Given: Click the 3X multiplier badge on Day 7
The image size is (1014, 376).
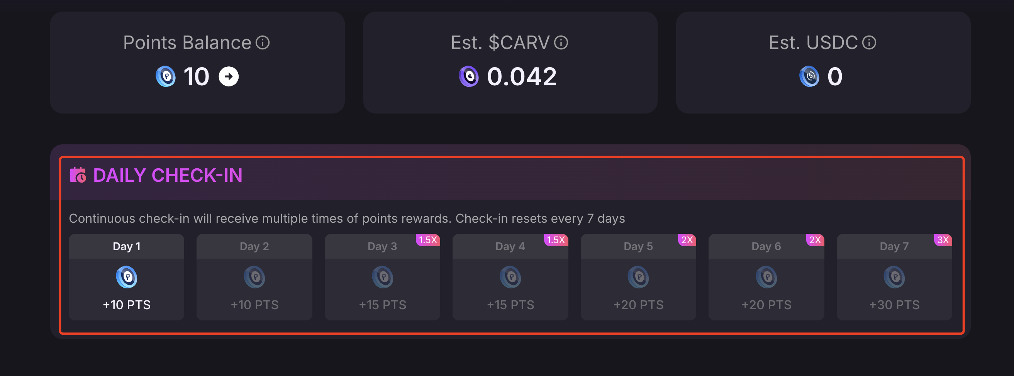Looking at the screenshot, I should (x=943, y=240).
